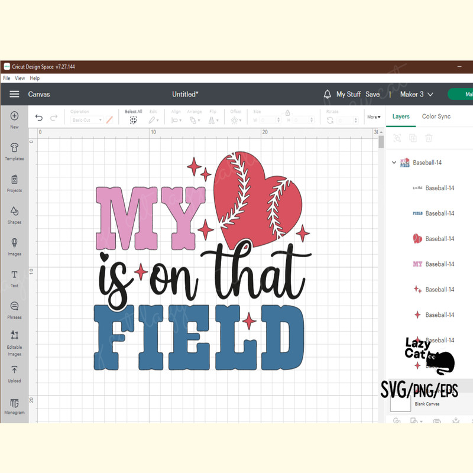473x473 pixels.
Task: Select the Text tool from the sidebar
Action: [14, 278]
